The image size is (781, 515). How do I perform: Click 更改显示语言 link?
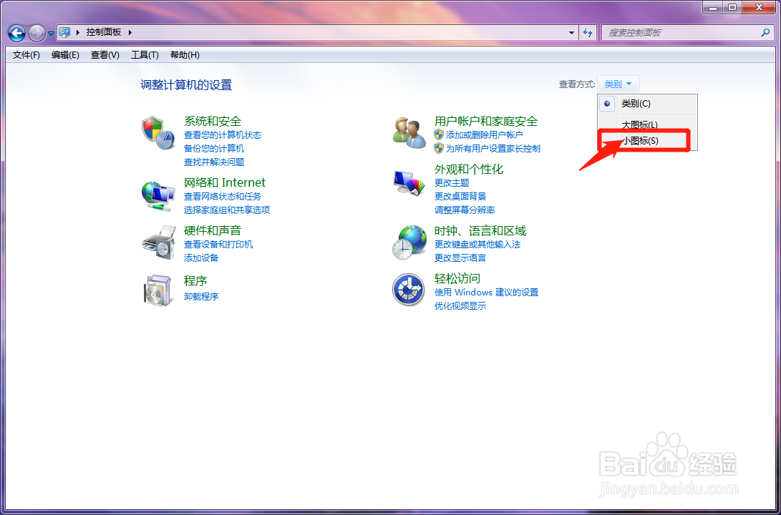coord(460,257)
